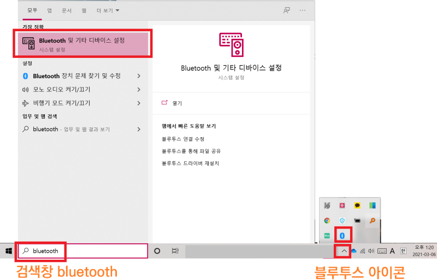Expand arrow next to 비행기 모드 켜기/끄기
The height and width of the screenshot is (280, 437).
click(x=139, y=103)
